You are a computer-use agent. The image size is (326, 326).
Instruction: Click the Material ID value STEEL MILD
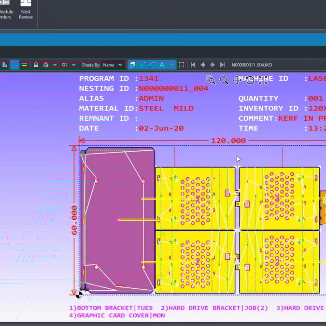point(166,108)
